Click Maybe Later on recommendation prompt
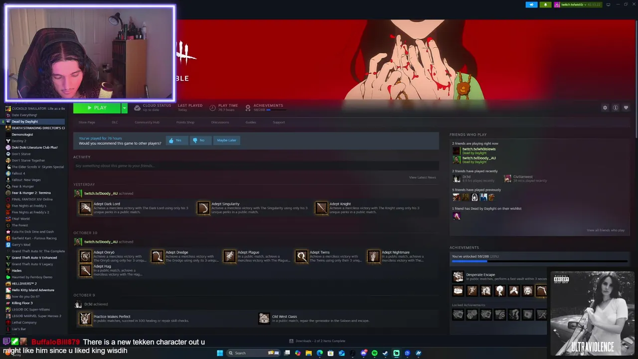The height and width of the screenshot is (359, 638). [x=226, y=140]
